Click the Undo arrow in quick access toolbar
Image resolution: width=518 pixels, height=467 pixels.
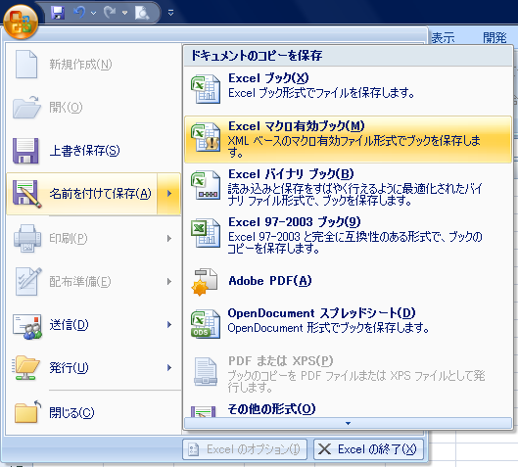tap(79, 13)
